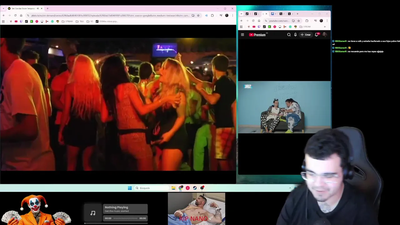Open Chrome three-dot menu in Pluto TV window
Screen dimensions: 400x225
232,15
